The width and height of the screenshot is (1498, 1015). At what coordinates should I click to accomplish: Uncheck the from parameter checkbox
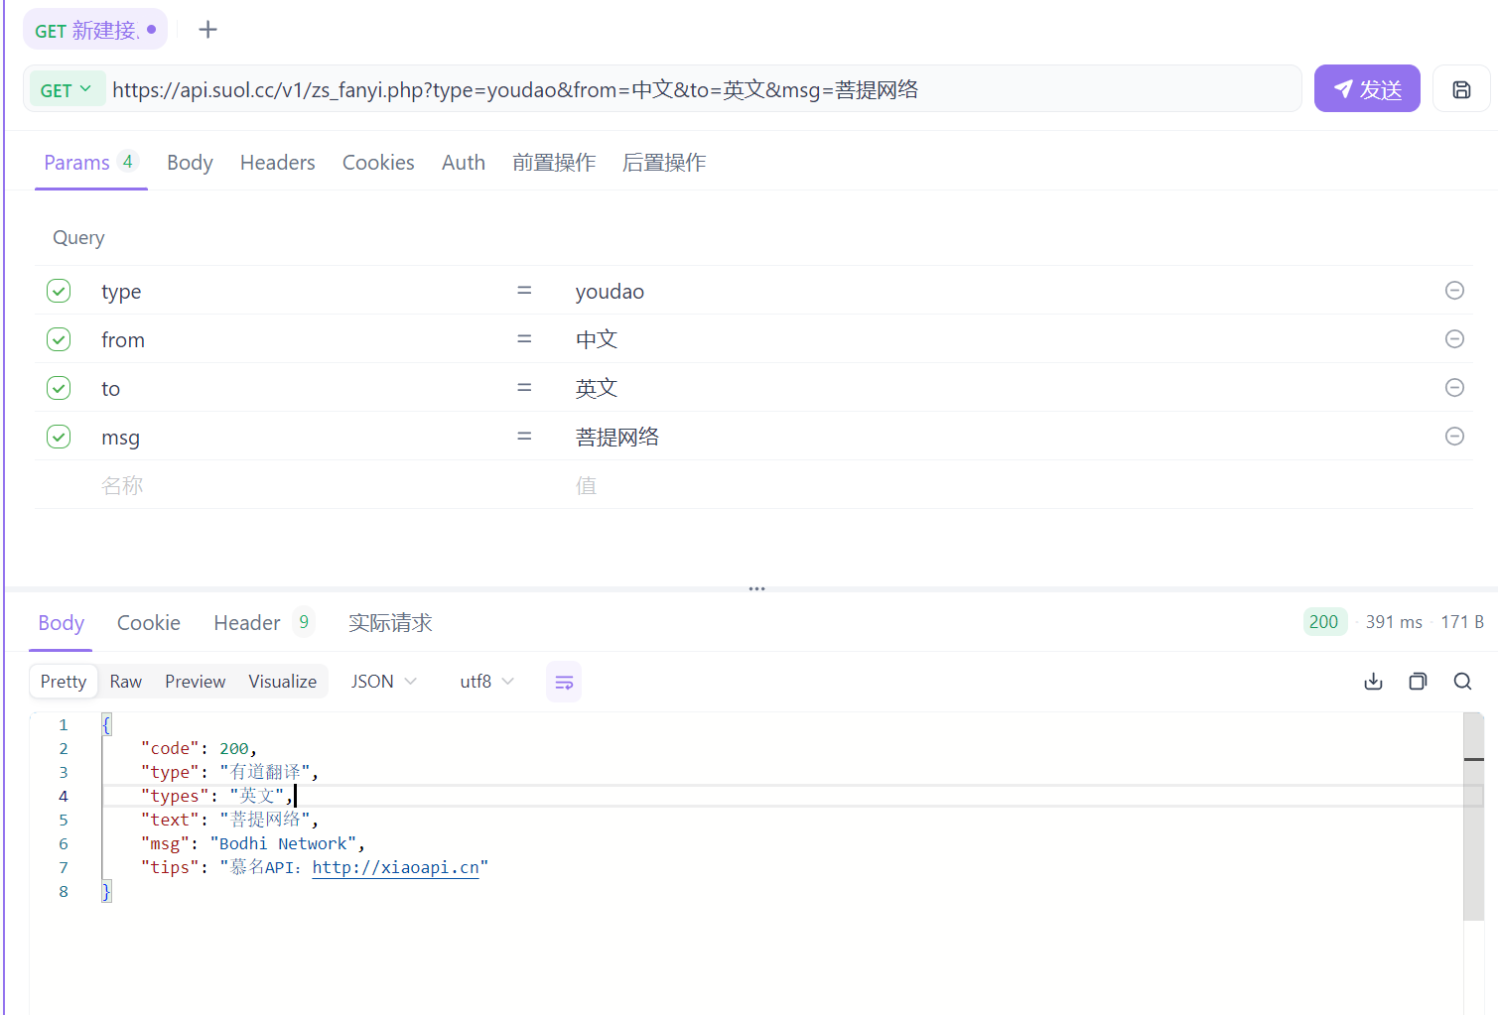59,339
